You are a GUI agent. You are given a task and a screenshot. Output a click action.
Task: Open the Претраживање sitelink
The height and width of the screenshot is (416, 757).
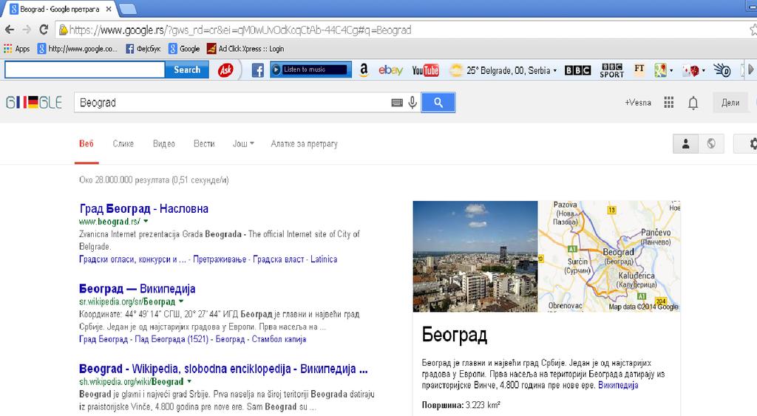tap(220, 259)
